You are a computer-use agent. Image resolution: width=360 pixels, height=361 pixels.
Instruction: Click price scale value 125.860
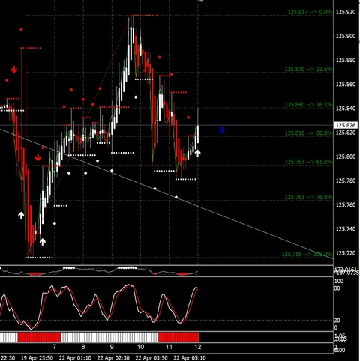pyautogui.click(x=346, y=85)
